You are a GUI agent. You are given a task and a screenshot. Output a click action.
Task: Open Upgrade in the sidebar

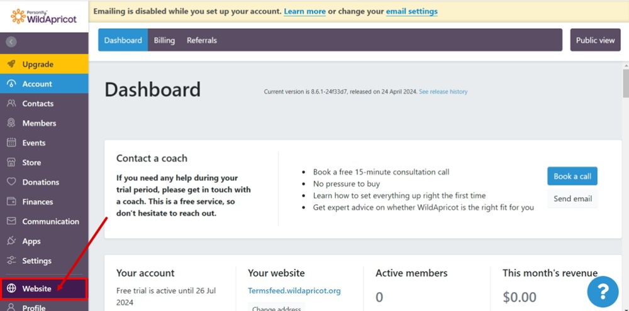point(44,64)
